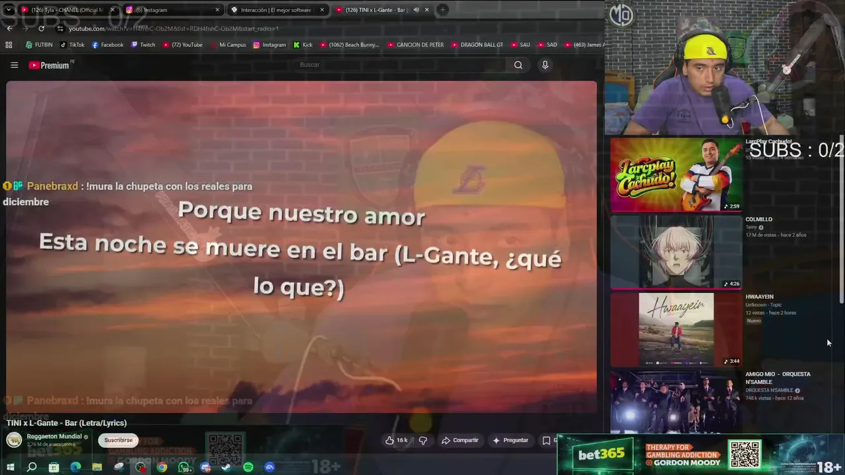The width and height of the screenshot is (845, 475).
Task: Open the Twitch bookmark
Action: (x=143, y=45)
